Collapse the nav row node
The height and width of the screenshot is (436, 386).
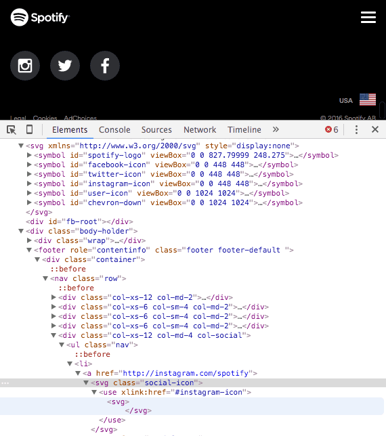[45, 278]
